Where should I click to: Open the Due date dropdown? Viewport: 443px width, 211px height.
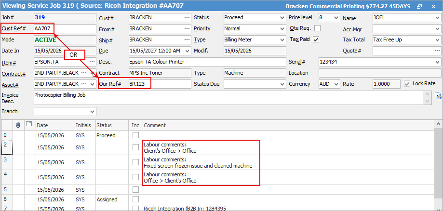[188, 51]
